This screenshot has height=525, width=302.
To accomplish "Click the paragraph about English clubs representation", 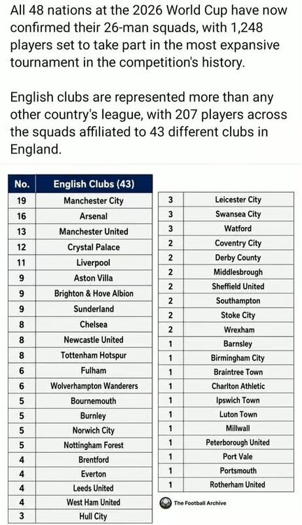I will pos(148,123).
